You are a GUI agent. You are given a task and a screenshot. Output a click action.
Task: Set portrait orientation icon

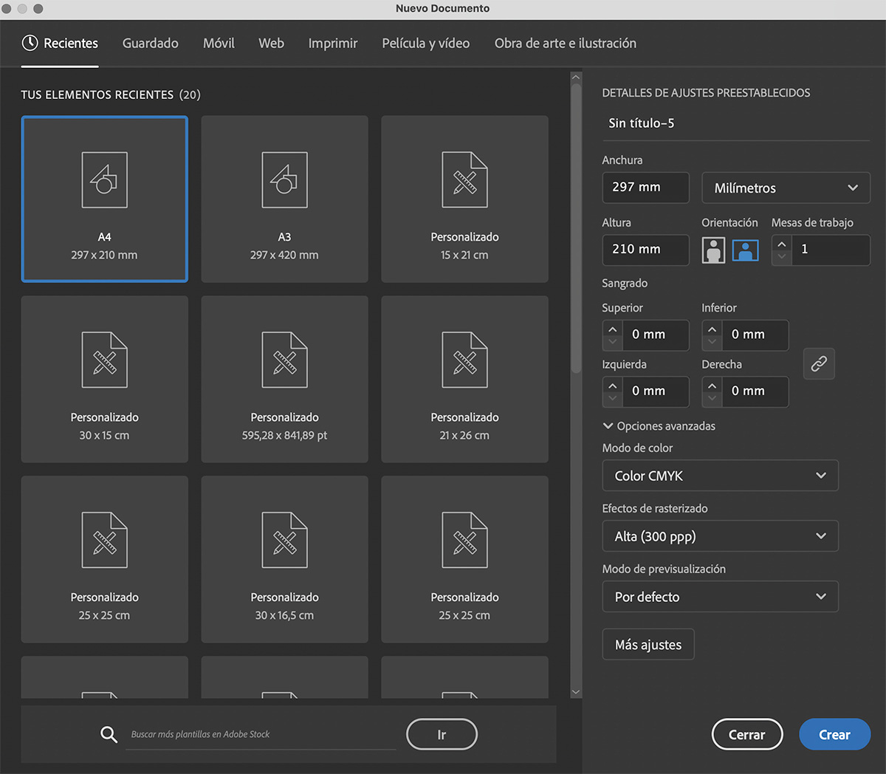[x=713, y=250]
